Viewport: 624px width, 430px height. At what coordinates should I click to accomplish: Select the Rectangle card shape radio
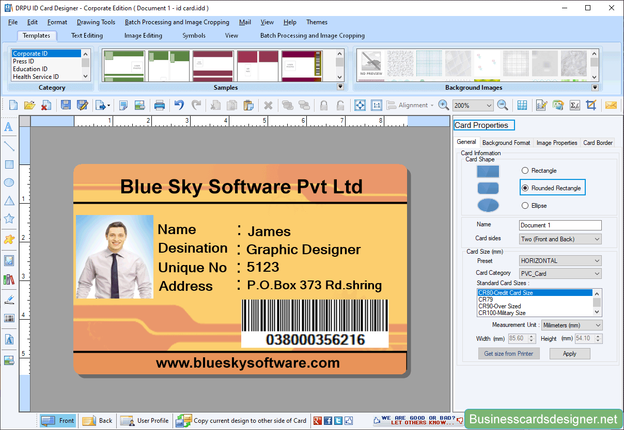coord(525,171)
